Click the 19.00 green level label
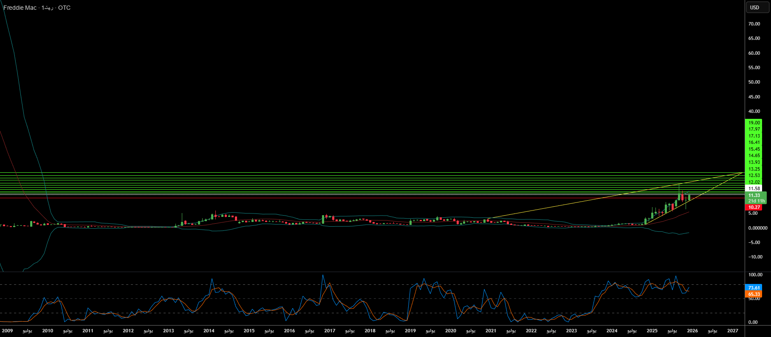The image size is (771, 337). (754, 123)
